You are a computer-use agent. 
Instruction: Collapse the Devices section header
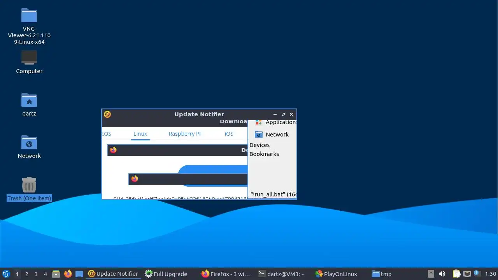(260, 145)
